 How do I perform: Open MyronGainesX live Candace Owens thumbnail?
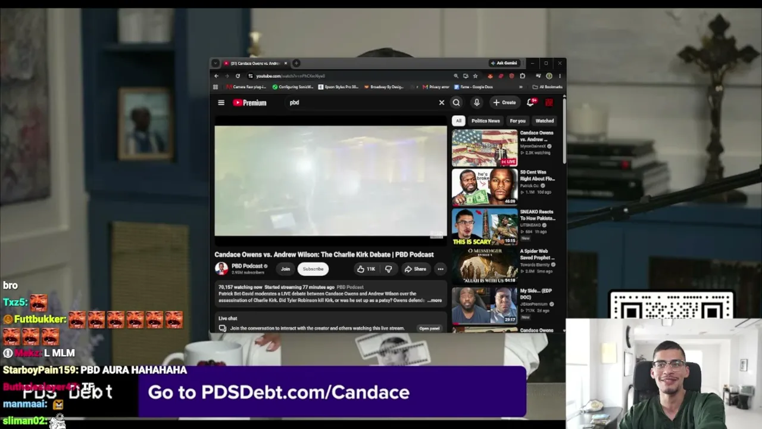point(485,148)
